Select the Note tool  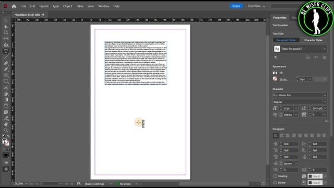tap(6, 112)
